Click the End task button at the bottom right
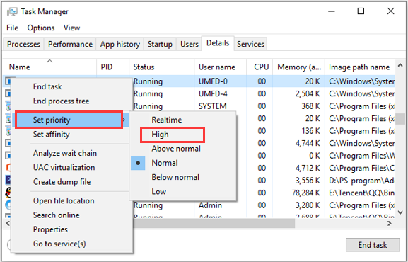 tap(373, 245)
